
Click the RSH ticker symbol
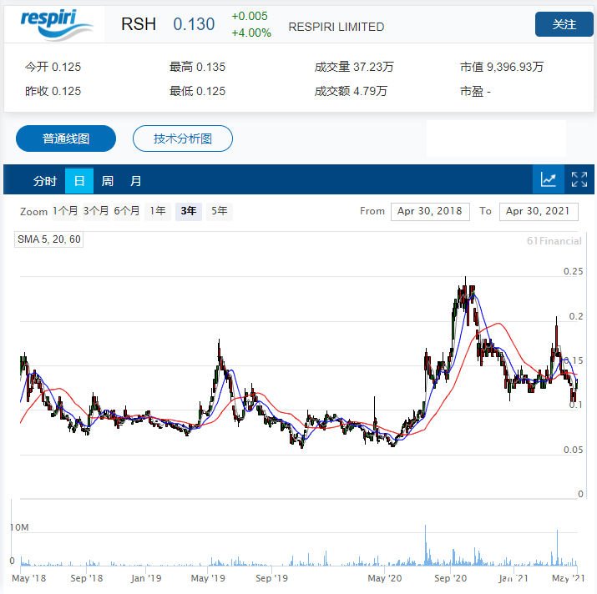click(139, 24)
